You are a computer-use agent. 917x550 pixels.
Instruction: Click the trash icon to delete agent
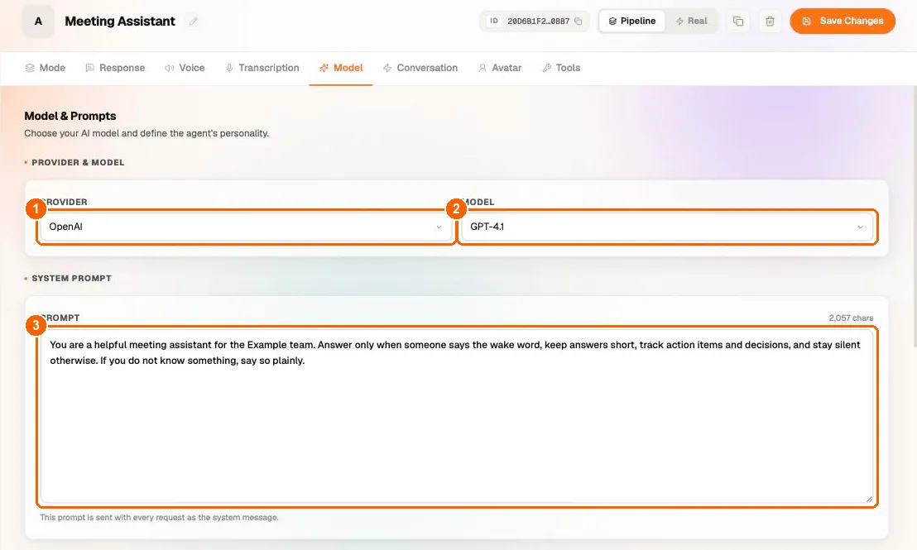[770, 21]
